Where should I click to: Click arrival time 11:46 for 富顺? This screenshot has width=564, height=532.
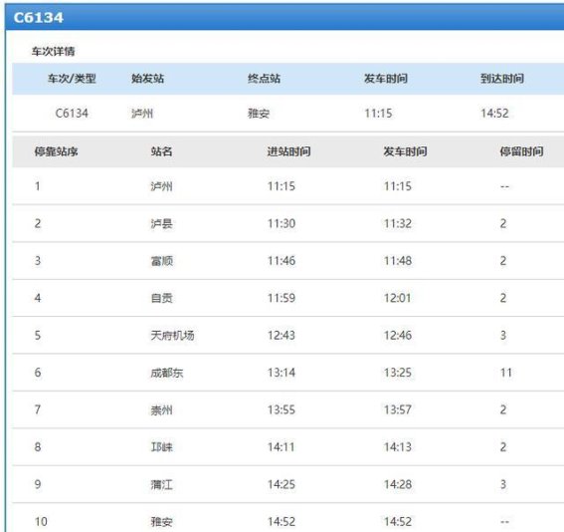click(282, 261)
